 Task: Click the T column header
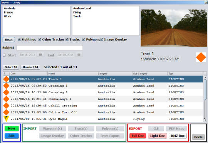pyautogui.click(x=6, y=74)
